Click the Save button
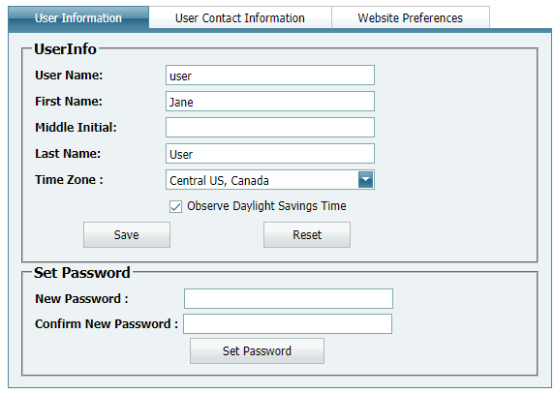Viewport: 555px width, 394px height. [127, 235]
